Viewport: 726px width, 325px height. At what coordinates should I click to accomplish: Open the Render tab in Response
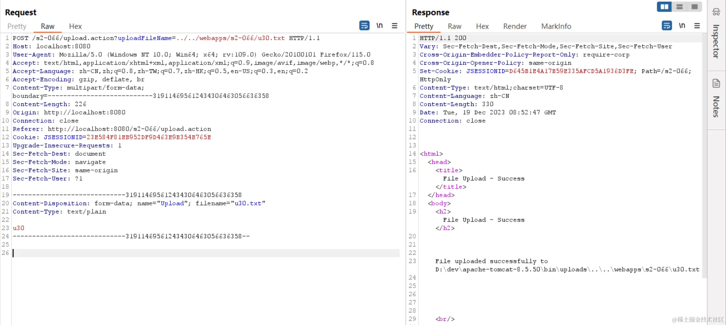click(x=515, y=26)
